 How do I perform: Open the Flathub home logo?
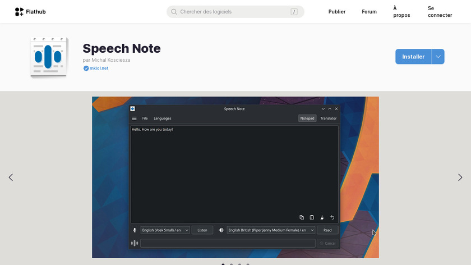[30, 12]
